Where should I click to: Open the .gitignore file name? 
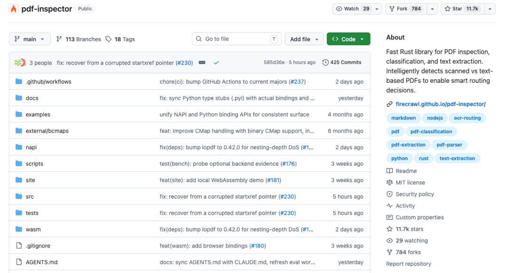[x=38, y=246]
